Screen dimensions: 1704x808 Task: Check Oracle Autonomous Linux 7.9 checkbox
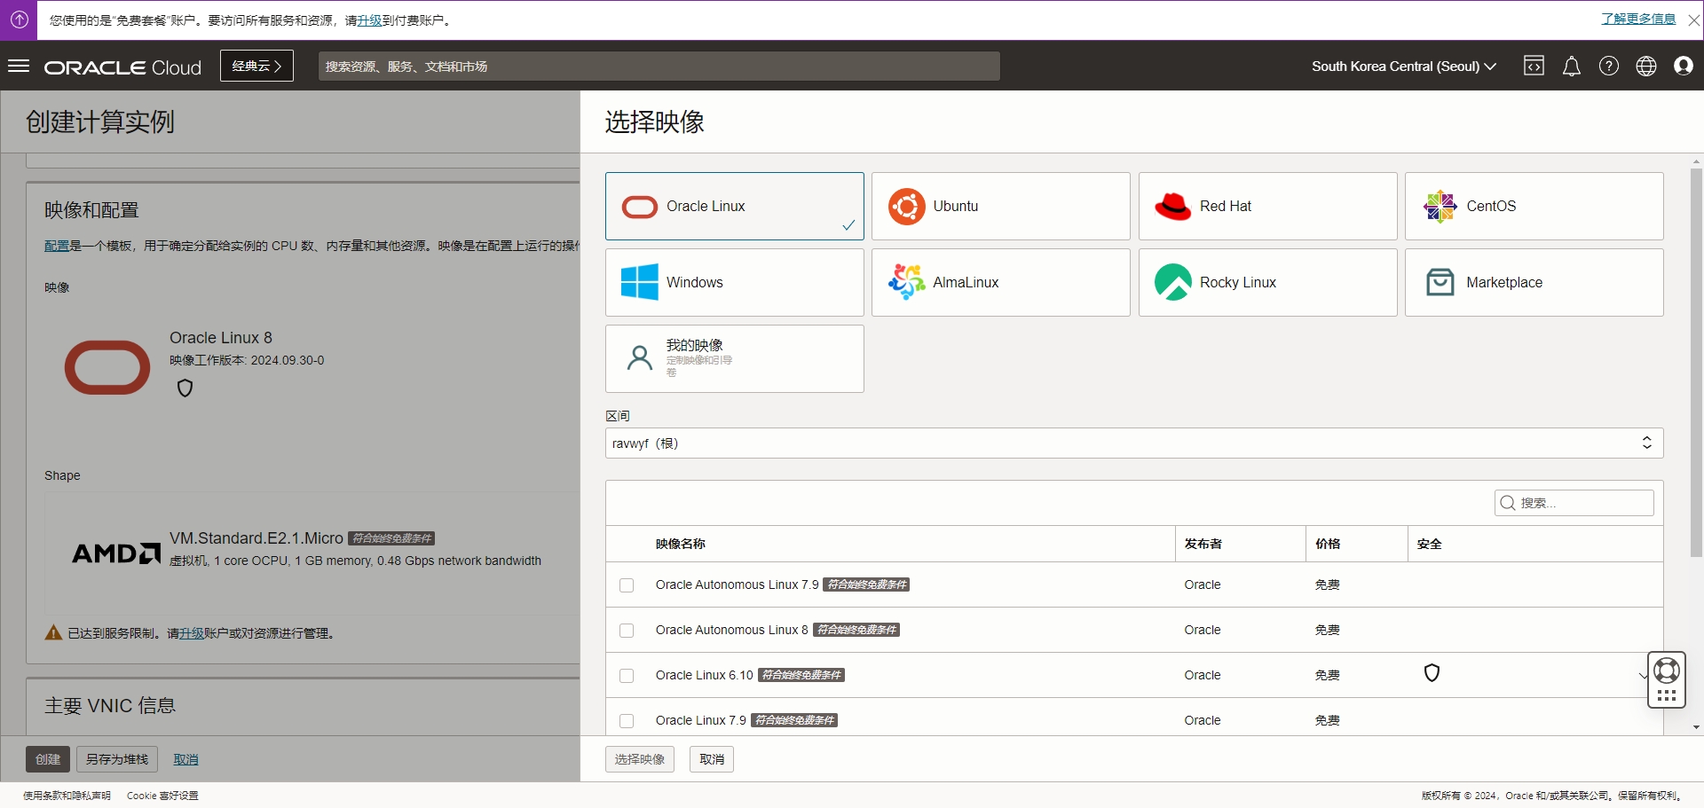(627, 585)
